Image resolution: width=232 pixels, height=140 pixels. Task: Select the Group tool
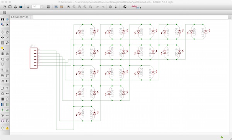3,43
